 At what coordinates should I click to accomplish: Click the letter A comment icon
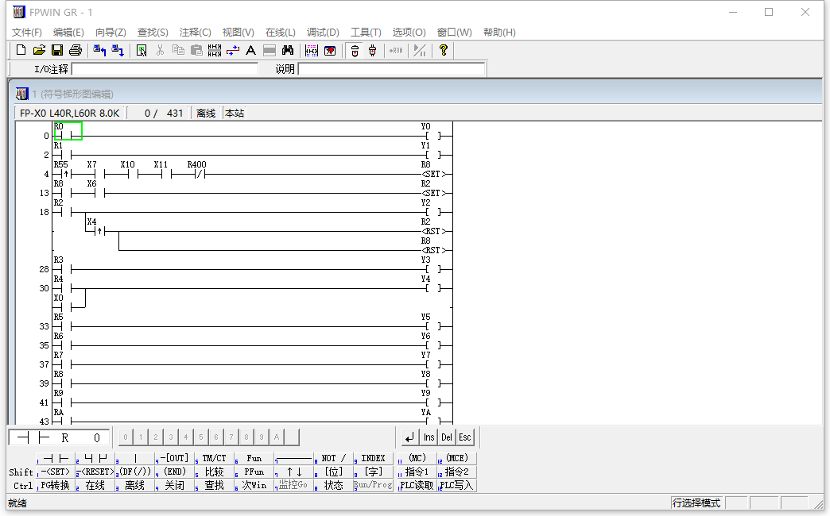pos(251,50)
